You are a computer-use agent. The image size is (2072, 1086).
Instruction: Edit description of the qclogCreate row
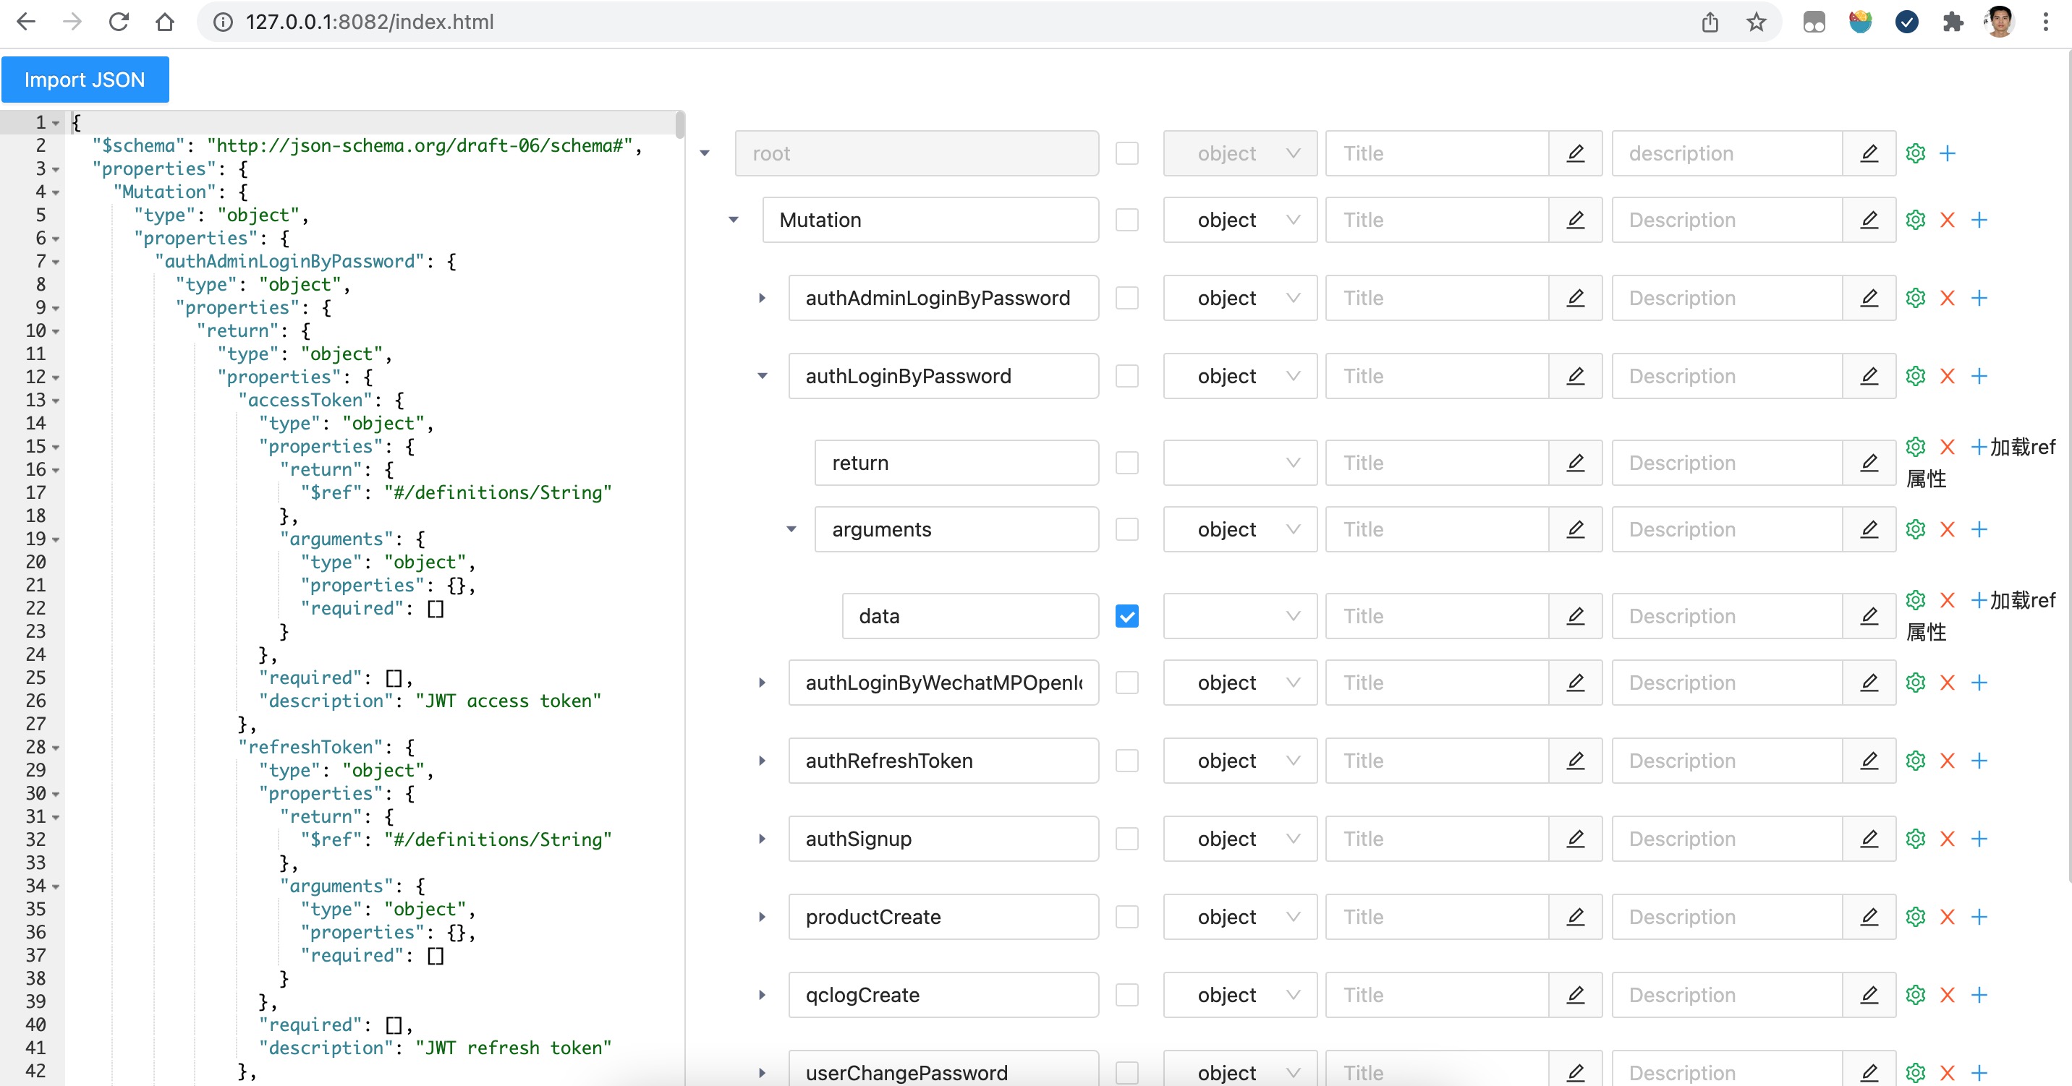(x=1869, y=994)
